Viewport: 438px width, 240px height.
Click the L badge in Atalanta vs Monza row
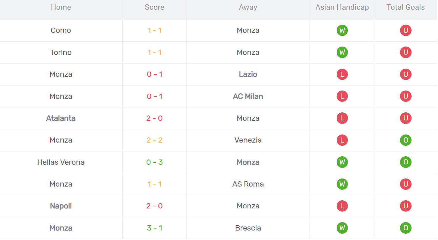click(342, 118)
